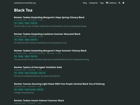Select Review tag under Yunnan Sourcing review
Viewport: 140px width, 105px height.
point(21,89)
